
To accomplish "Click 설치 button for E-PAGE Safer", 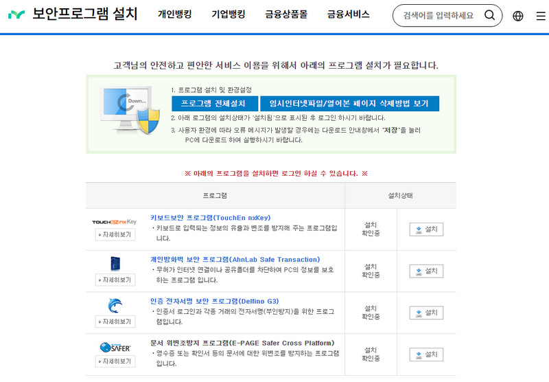I will 426,355.
